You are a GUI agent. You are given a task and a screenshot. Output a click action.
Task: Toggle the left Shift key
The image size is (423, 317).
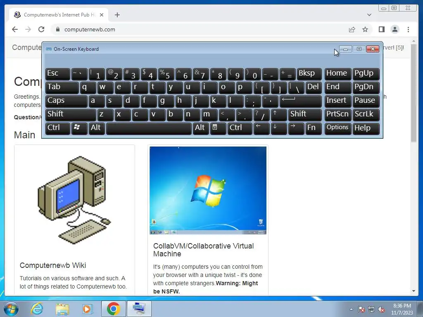click(71, 115)
